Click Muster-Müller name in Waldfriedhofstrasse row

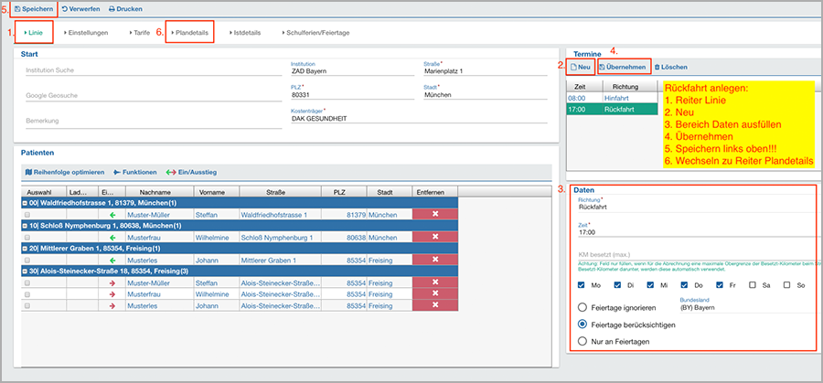[x=148, y=215]
